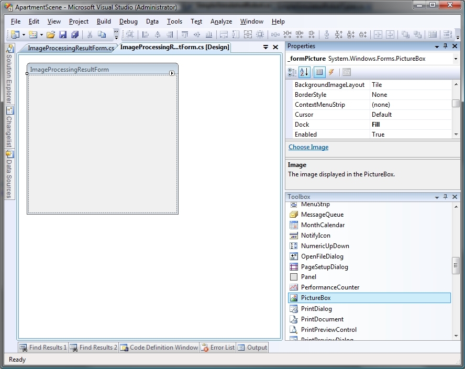Open the object selector dropdown in Properties

pos(456,59)
